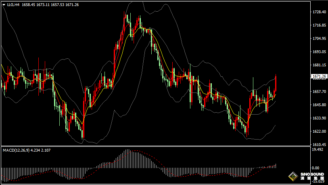Image resolution: width=328 pixels, height=185 pixels.
Task: Click the 1622.00 price axis label
Action: point(319,132)
